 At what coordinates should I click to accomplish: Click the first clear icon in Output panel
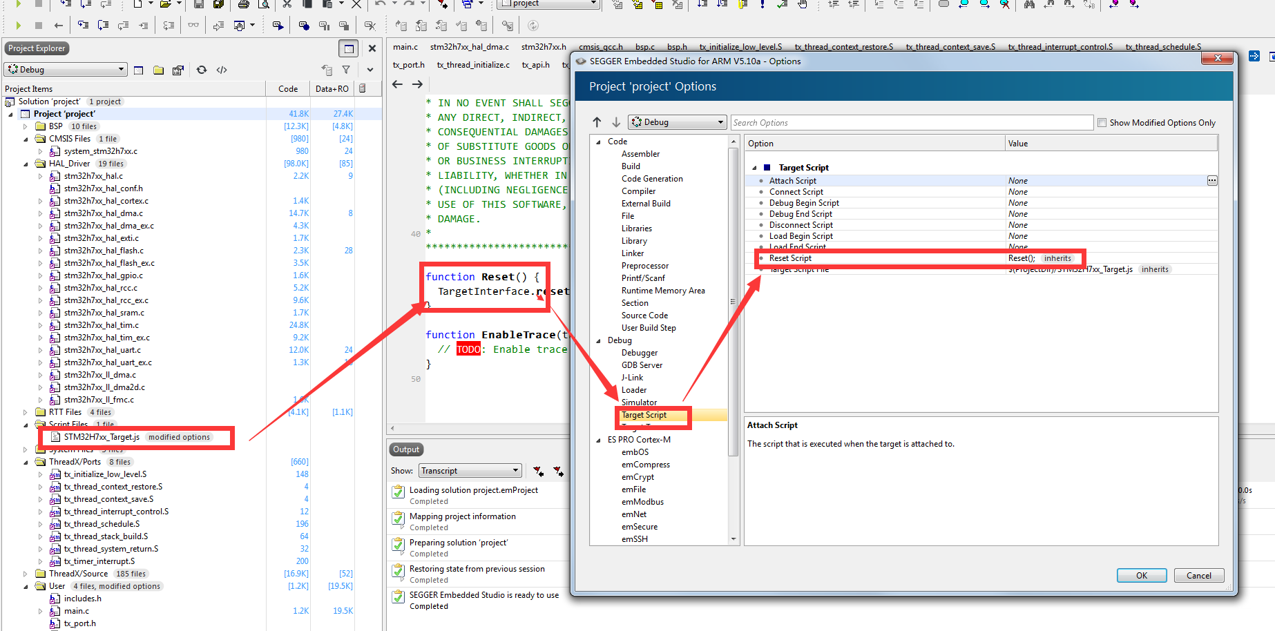coord(538,471)
